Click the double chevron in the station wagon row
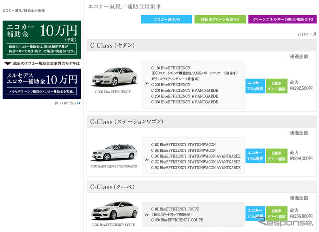 [x=146, y=160]
